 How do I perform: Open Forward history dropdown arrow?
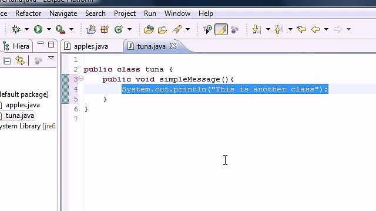pos(348,29)
